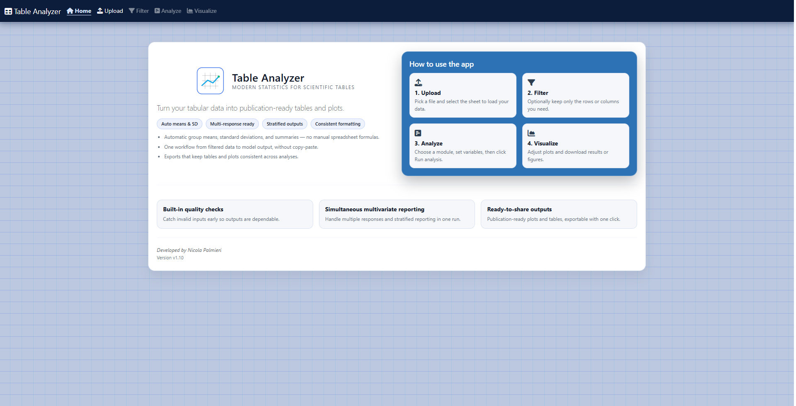796x406 pixels.
Task: Navigate to the Visualize menu item
Action: [205, 11]
